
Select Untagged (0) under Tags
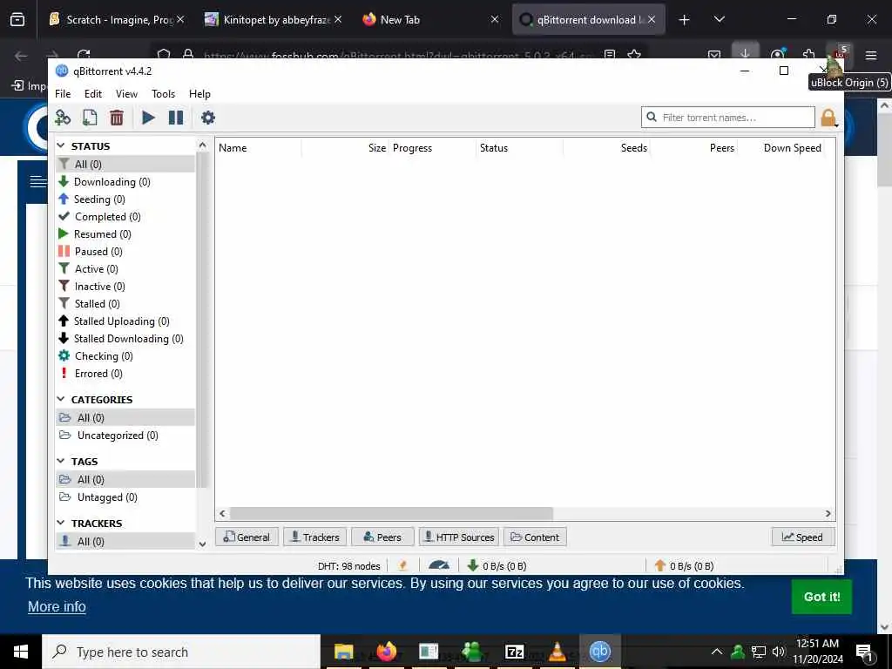tap(125, 497)
